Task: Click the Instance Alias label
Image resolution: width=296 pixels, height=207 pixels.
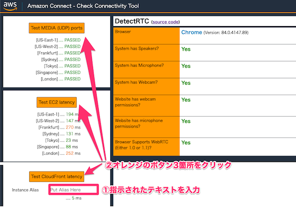Action: (x=25, y=190)
